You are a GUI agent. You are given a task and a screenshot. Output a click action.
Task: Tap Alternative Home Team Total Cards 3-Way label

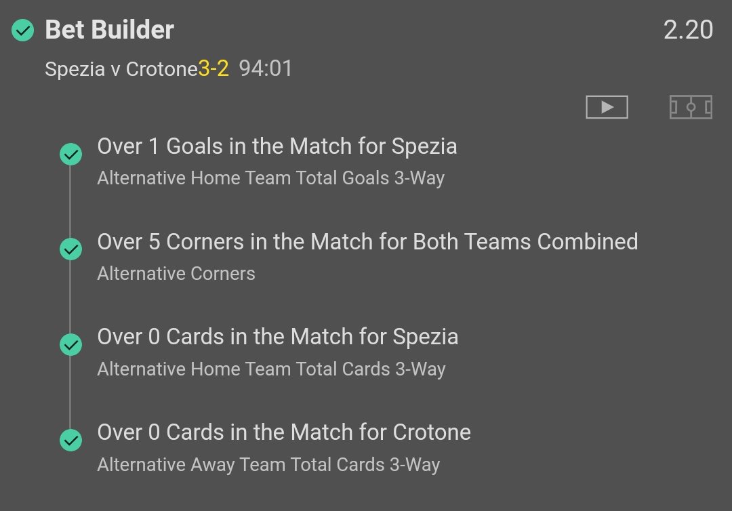click(271, 369)
